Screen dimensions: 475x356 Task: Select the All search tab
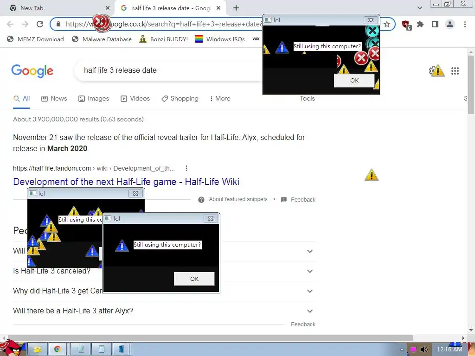pyautogui.click(x=21, y=99)
